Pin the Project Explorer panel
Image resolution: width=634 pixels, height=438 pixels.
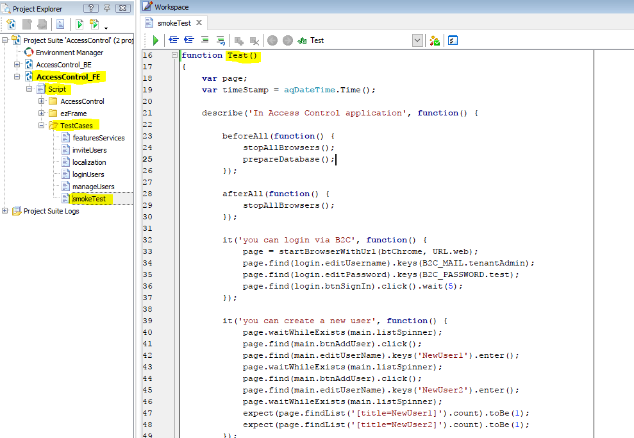(x=107, y=8)
